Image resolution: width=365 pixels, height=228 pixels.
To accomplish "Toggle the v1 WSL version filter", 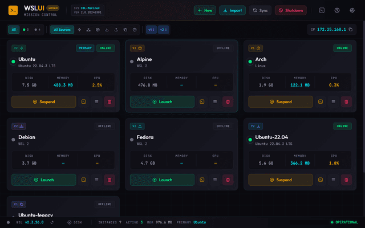I will (151, 29).
